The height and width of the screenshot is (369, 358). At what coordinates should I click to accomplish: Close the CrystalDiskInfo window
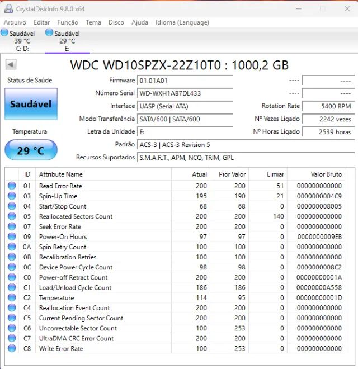coord(347,9)
